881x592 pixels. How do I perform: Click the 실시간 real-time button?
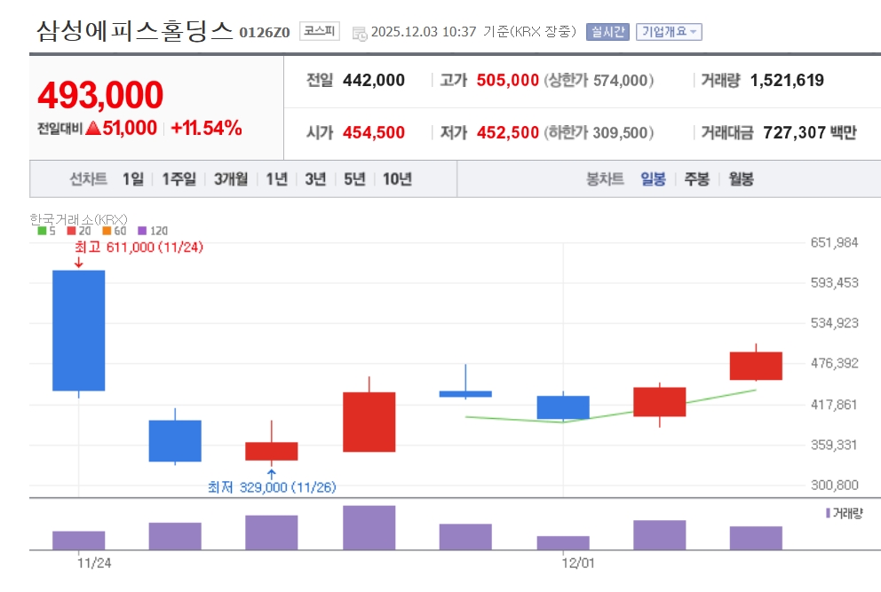click(607, 32)
